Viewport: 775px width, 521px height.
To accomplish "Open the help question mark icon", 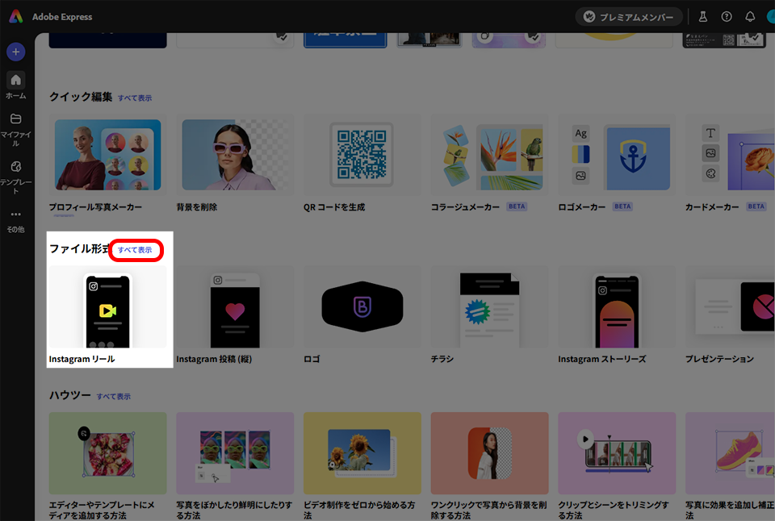I will tap(727, 16).
